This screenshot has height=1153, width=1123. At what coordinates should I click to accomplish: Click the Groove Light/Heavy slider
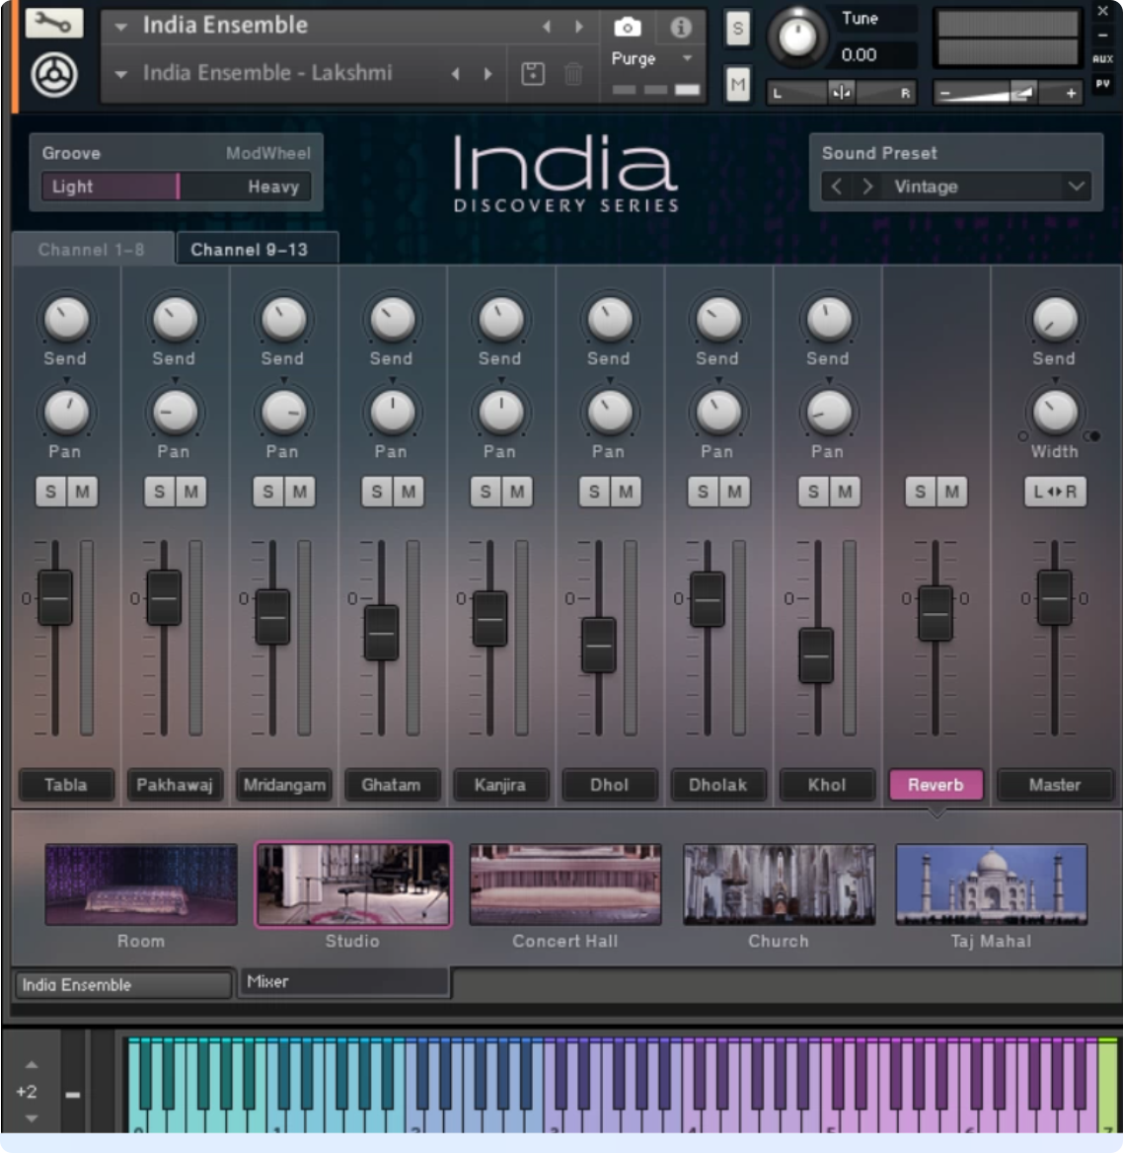177,186
